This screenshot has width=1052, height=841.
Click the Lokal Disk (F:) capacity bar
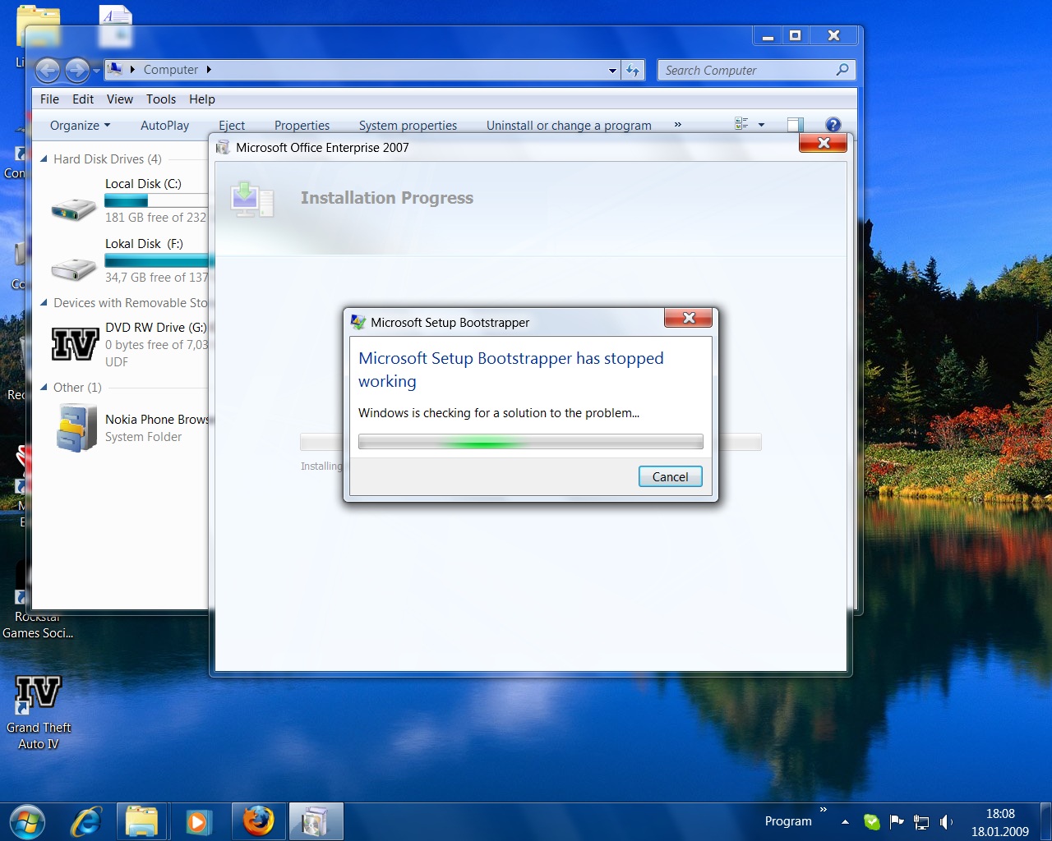tap(158, 261)
